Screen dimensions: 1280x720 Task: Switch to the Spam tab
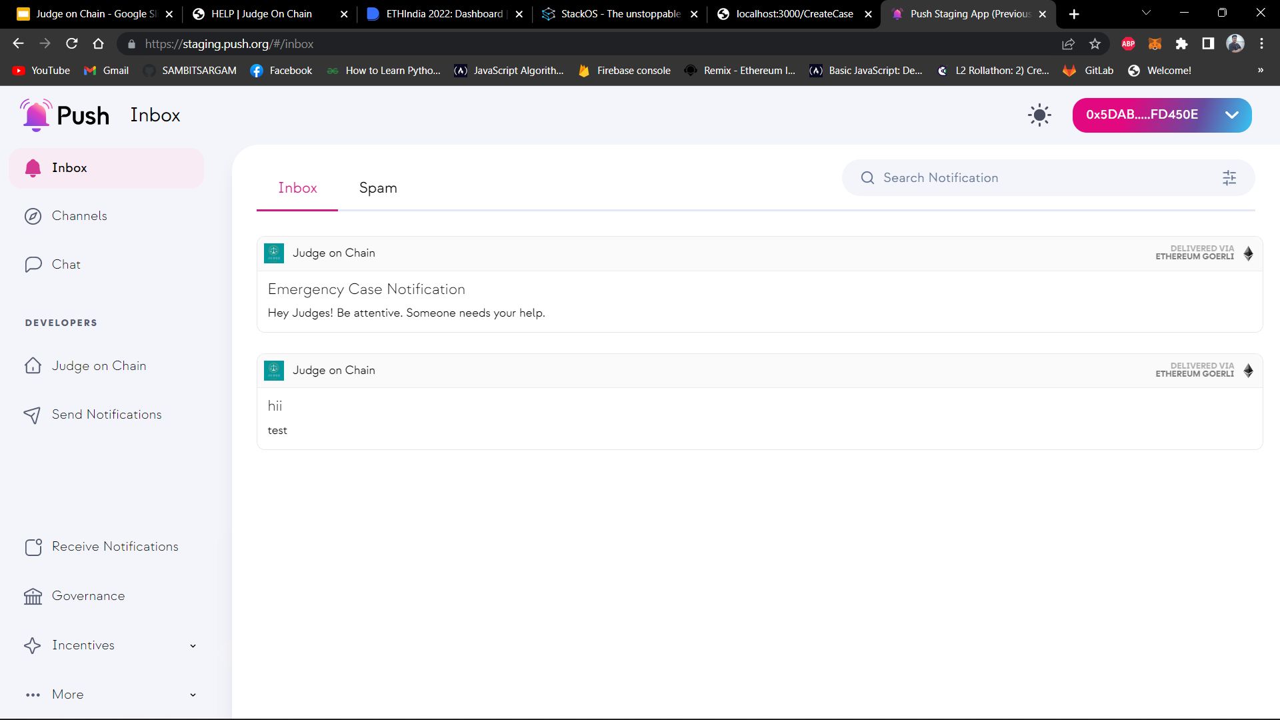coord(378,188)
